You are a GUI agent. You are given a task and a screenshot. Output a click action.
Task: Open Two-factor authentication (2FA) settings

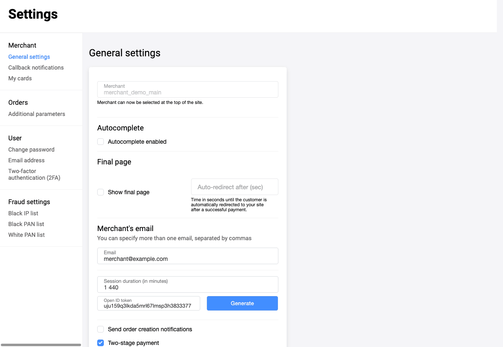(x=34, y=174)
